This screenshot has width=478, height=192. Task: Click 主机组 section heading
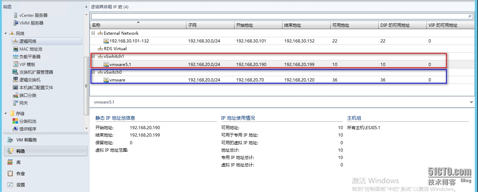point(354,118)
